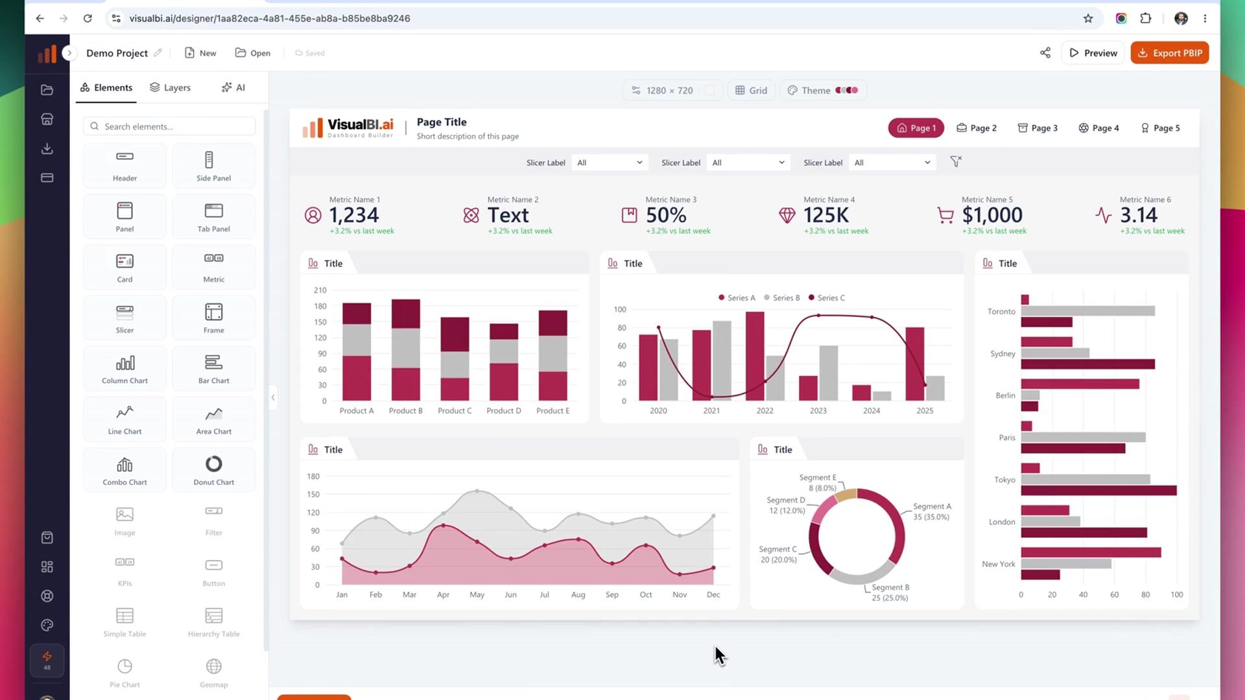This screenshot has width=1245, height=700.
Task: Click the lightning credits icon showing 48
Action: pos(47,660)
